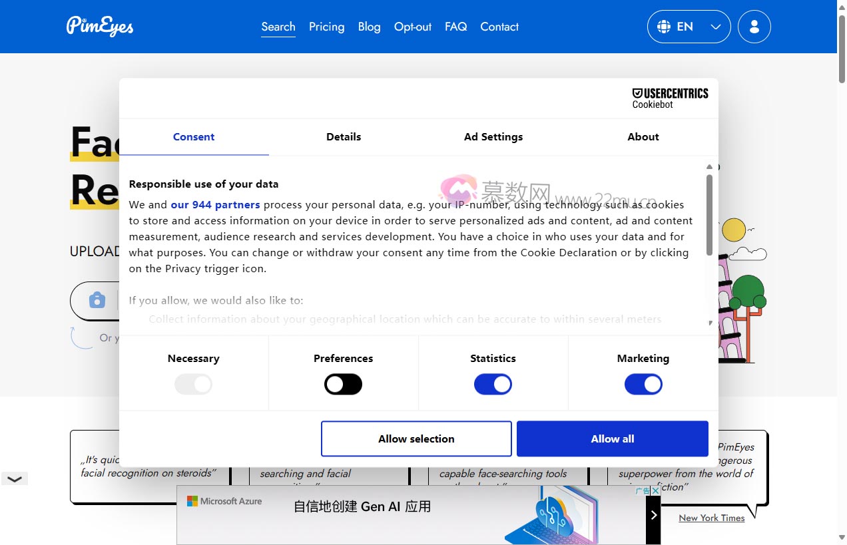Disable the Statistics cookies toggle

click(x=493, y=384)
